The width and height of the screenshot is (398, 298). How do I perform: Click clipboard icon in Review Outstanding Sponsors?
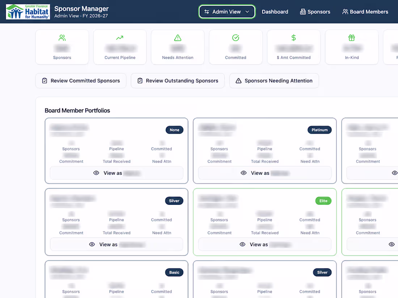pos(140,81)
